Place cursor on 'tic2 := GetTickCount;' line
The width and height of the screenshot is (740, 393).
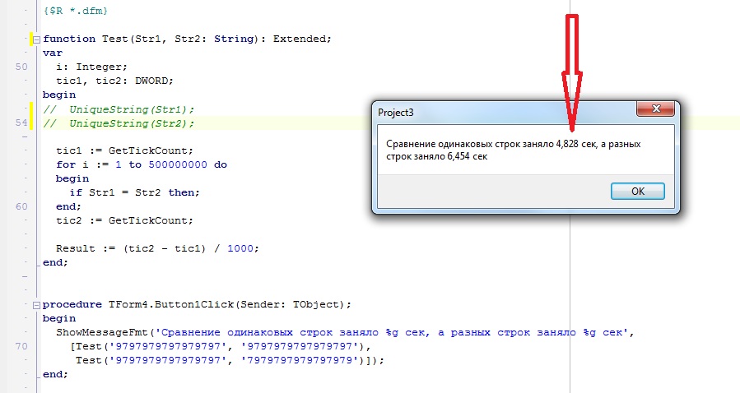pyautogui.click(x=124, y=220)
